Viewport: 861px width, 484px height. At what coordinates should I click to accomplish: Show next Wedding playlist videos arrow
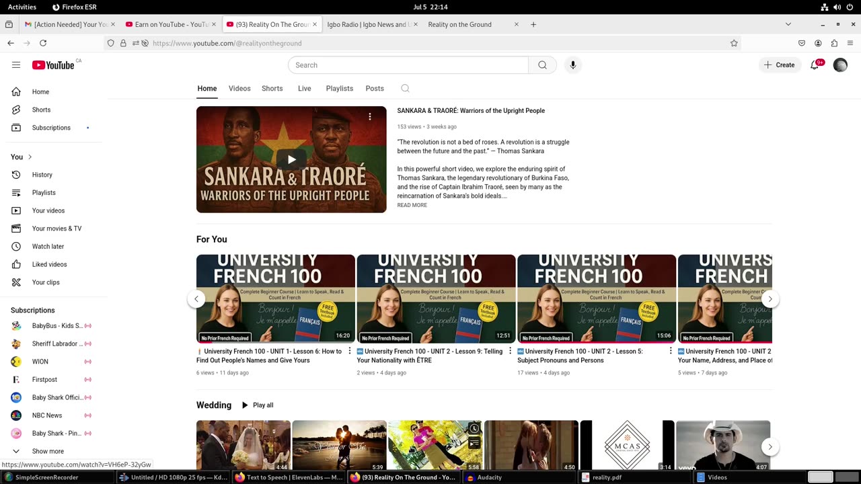770,446
